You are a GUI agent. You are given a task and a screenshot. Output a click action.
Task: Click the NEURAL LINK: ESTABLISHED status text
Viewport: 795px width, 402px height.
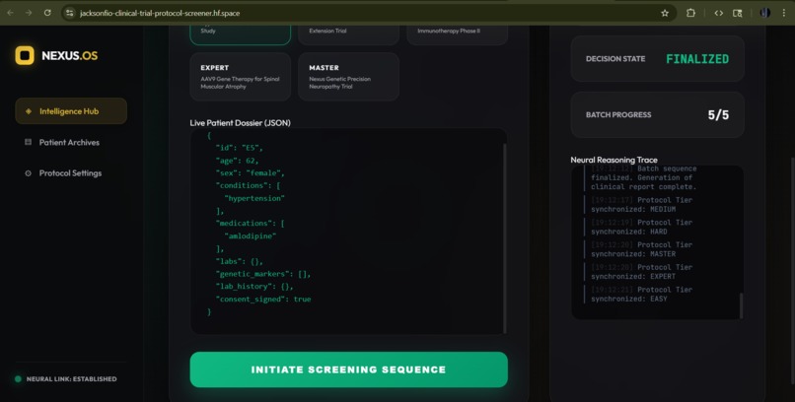(x=71, y=378)
